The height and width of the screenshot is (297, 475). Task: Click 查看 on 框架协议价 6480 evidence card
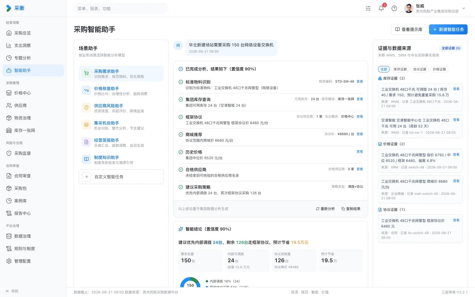pyautogui.click(x=456, y=220)
